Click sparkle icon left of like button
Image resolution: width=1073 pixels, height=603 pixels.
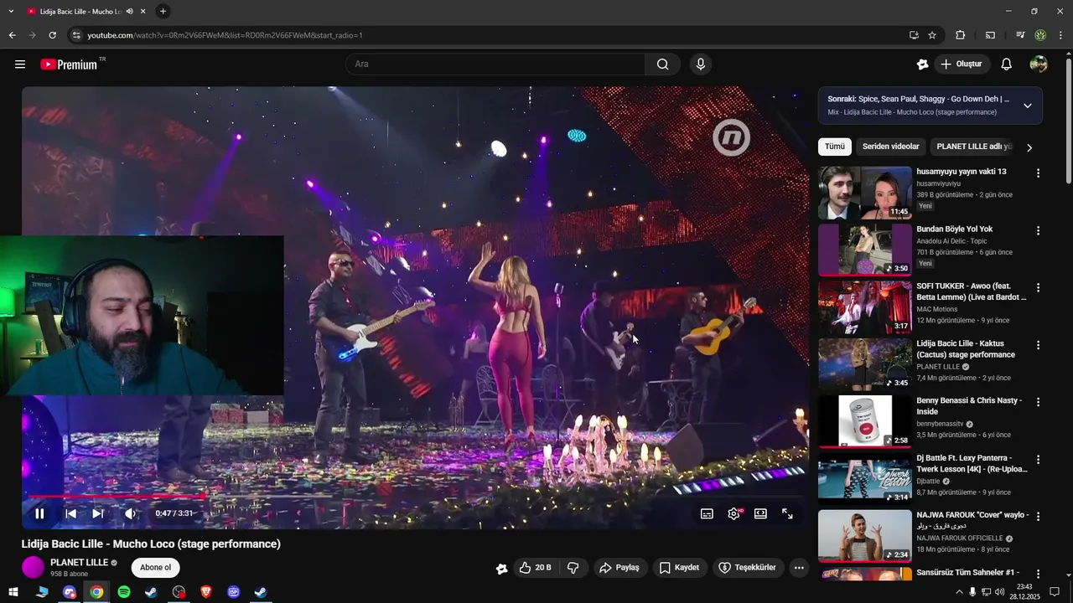pos(501,569)
